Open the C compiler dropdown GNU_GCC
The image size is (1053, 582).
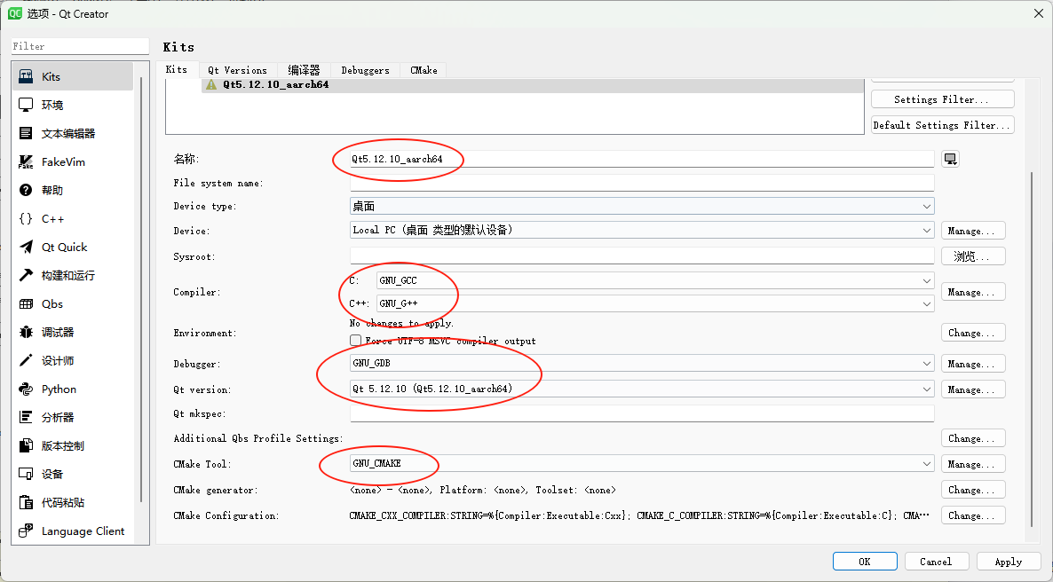[655, 280]
